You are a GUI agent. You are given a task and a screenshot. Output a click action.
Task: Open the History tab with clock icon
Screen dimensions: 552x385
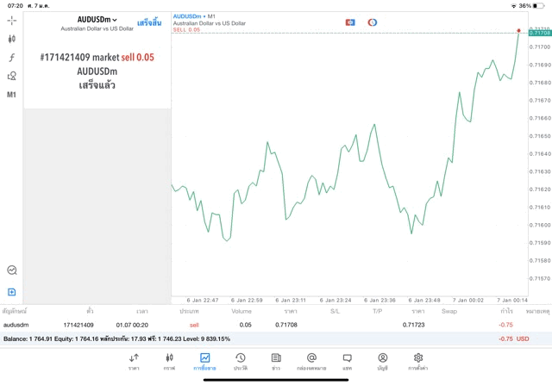click(x=241, y=362)
